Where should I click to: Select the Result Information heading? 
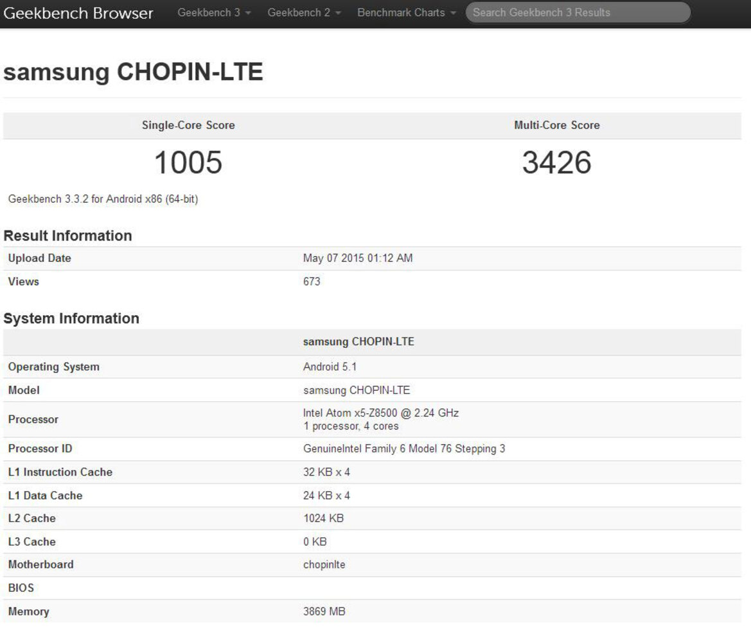[67, 236]
